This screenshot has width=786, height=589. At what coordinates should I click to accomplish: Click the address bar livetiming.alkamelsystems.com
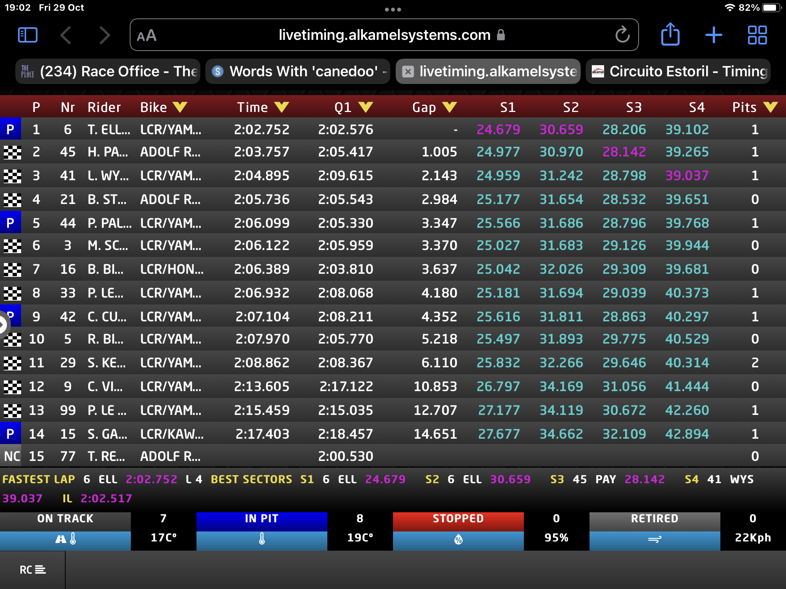point(384,35)
